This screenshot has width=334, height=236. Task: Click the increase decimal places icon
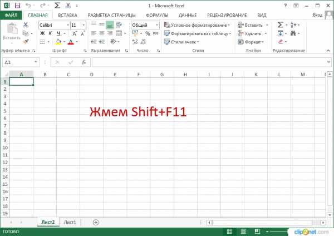[x=135, y=42]
